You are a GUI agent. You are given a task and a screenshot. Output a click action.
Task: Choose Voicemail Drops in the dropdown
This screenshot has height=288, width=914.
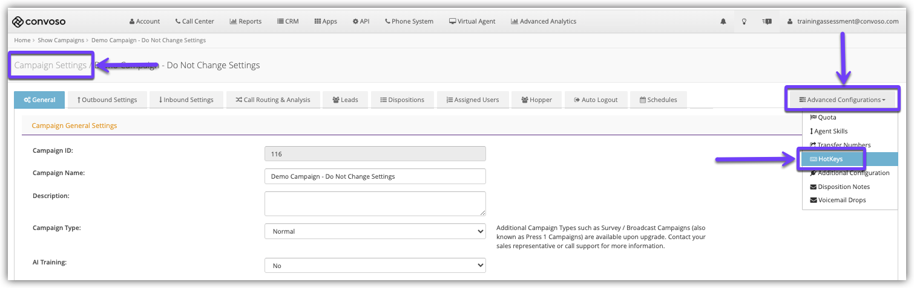[841, 200]
